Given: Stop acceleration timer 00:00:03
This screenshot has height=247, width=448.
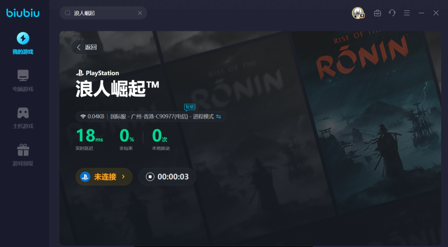Looking at the screenshot, I should click(167, 177).
